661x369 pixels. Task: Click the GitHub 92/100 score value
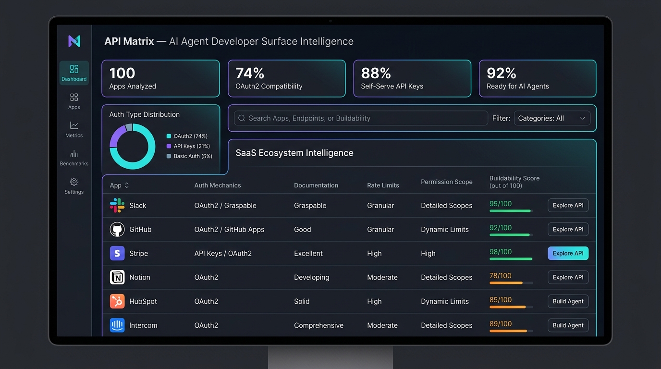click(x=501, y=228)
